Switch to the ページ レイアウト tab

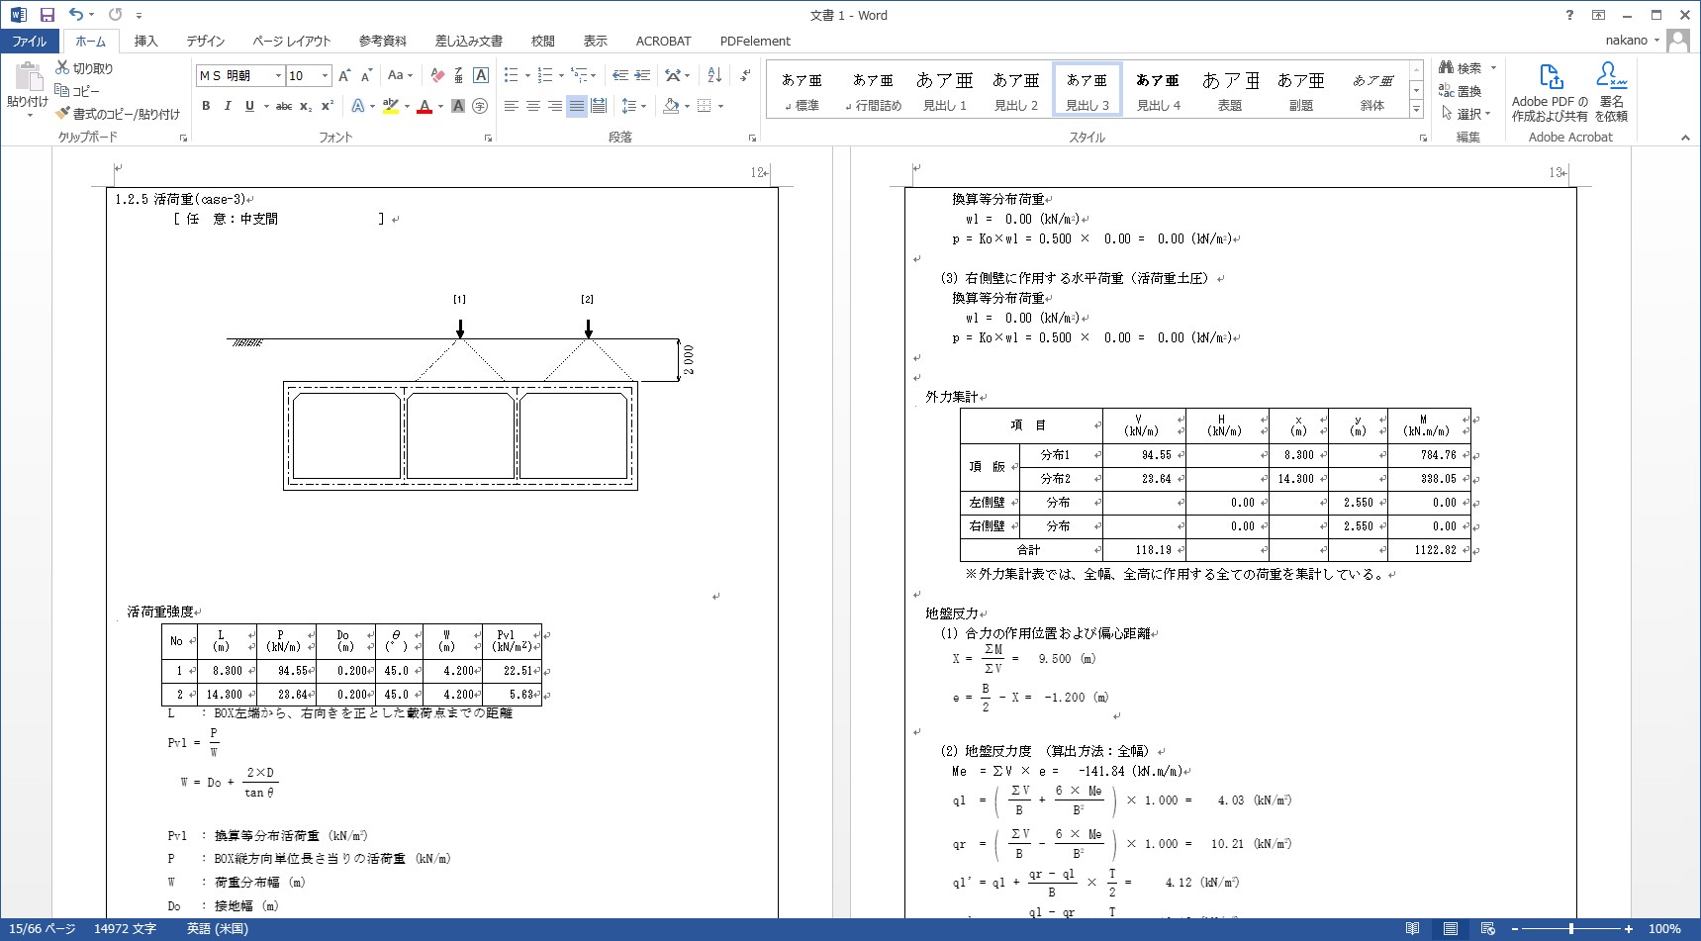[x=291, y=41]
